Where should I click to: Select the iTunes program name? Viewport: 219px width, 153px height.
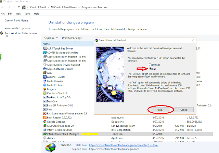(51, 138)
